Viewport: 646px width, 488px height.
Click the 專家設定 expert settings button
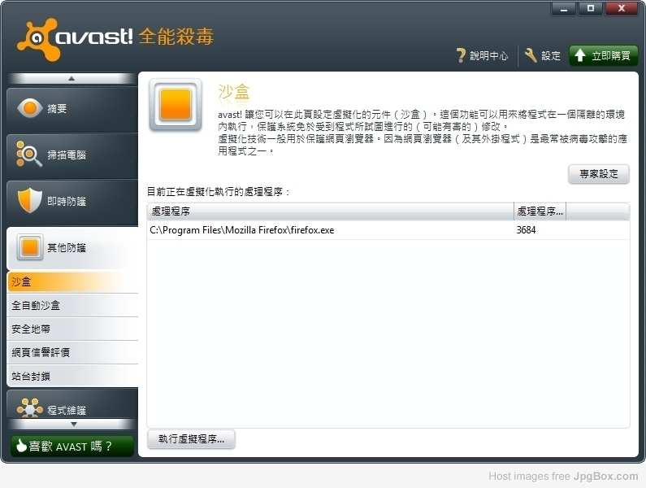click(598, 173)
